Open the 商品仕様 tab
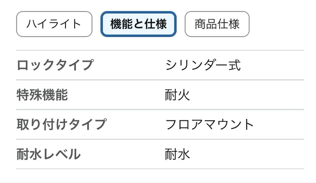This screenshot has height=183, width=316. 217,24
